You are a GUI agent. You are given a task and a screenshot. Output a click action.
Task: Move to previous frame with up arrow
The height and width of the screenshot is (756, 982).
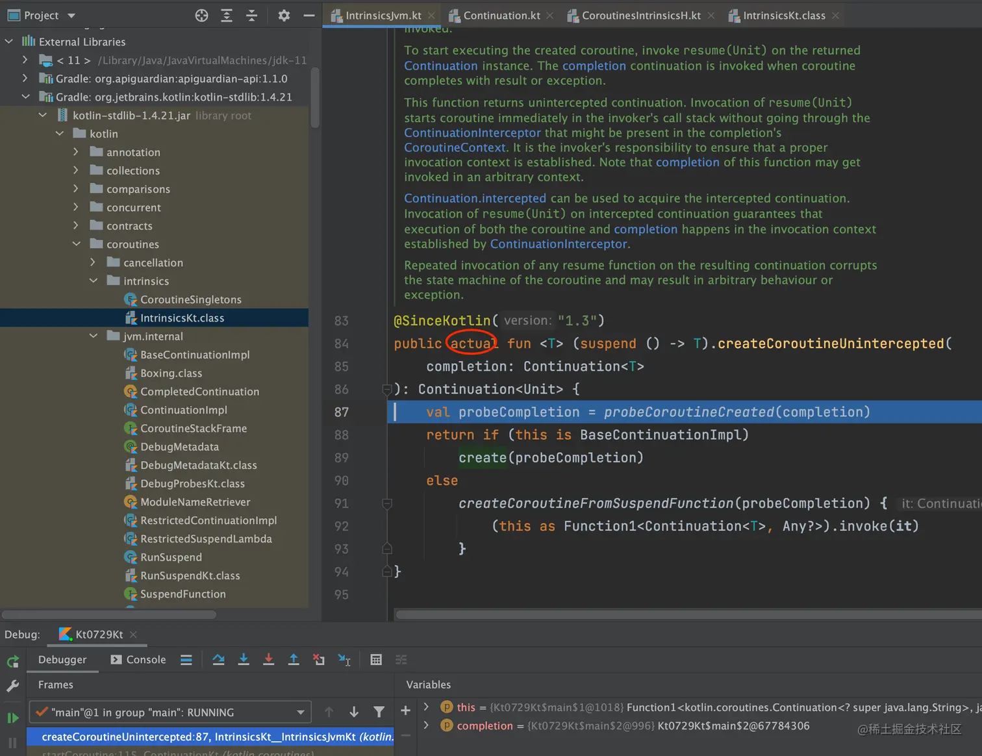pyautogui.click(x=329, y=712)
